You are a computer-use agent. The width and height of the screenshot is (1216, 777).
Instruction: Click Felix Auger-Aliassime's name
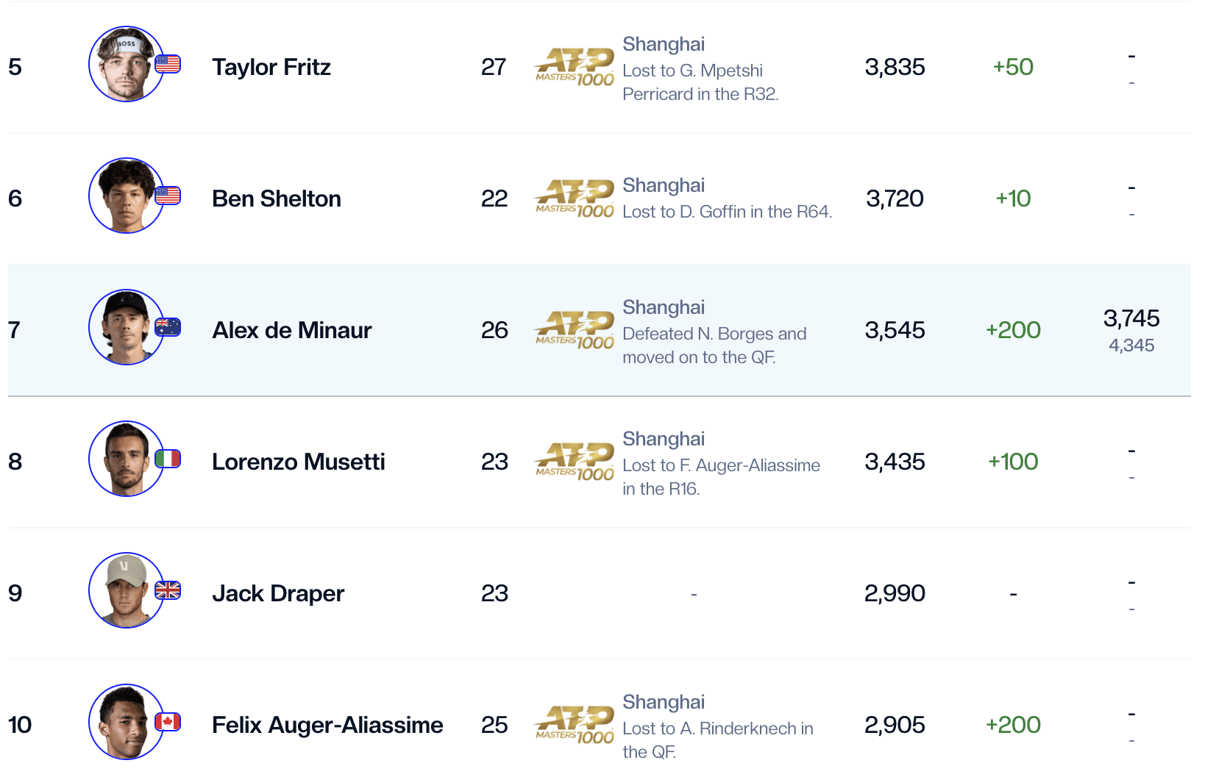tap(327, 725)
